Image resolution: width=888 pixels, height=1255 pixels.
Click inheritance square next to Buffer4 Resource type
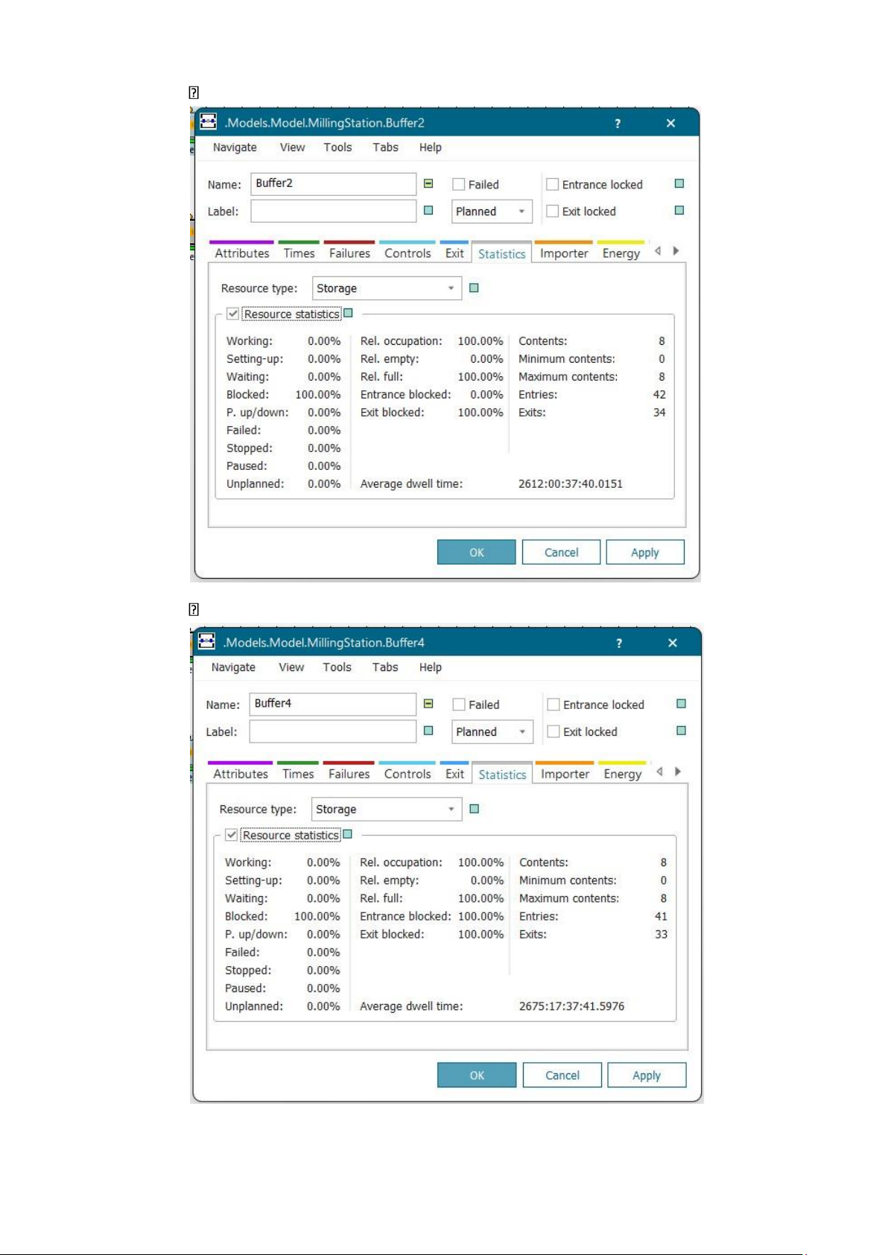pos(474,809)
